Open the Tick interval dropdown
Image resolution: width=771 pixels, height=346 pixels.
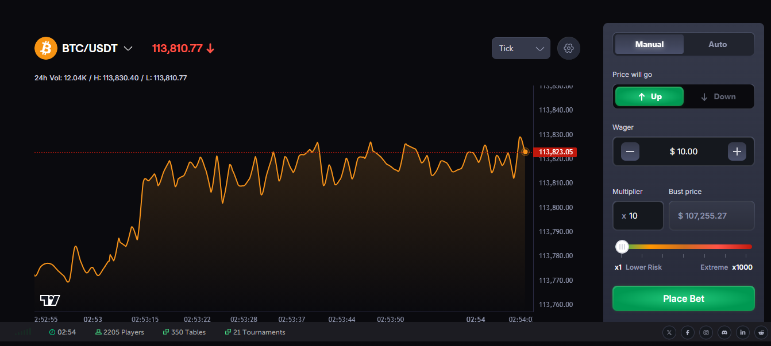[521, 48]
